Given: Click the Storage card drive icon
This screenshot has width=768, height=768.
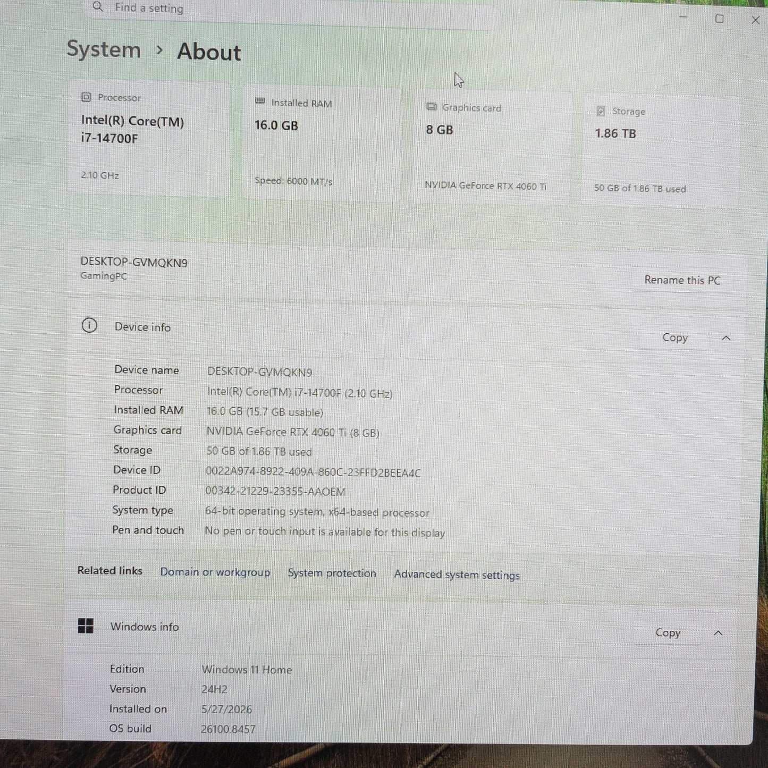Looking at the screenshot, I should (x=601, y=111).
